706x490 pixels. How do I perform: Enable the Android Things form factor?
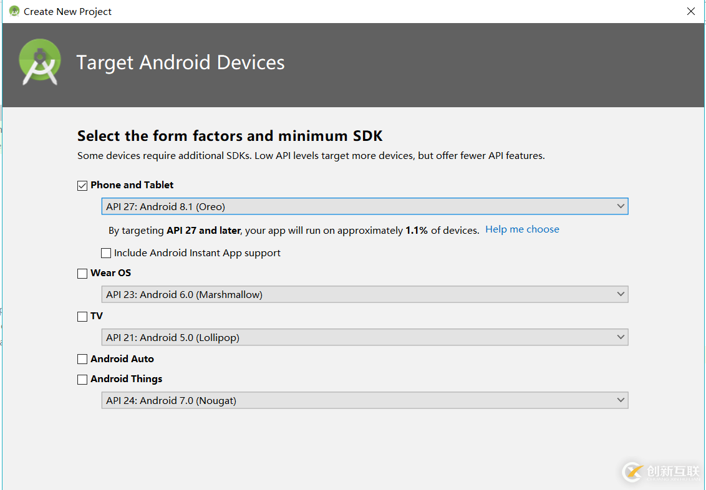(82, 378)
